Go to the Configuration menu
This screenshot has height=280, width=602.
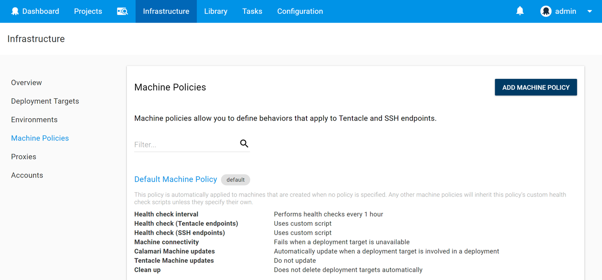pos(300,11)
